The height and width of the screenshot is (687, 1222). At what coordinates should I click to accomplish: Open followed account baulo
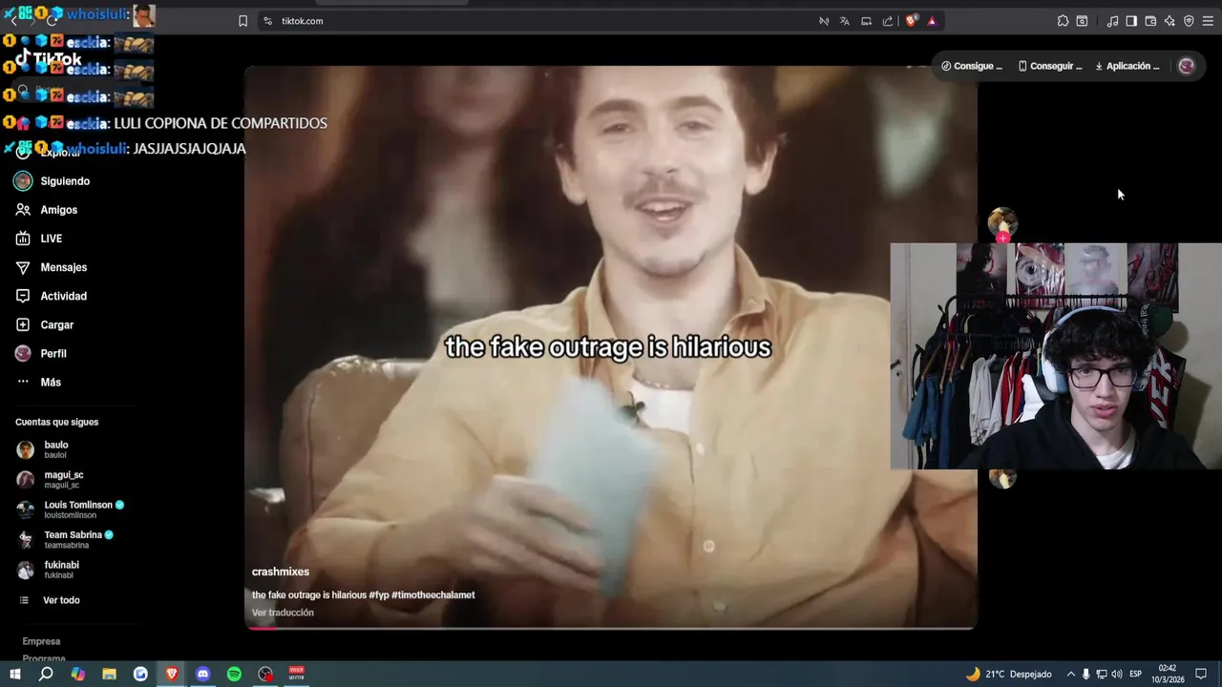[x=43, y=449]
